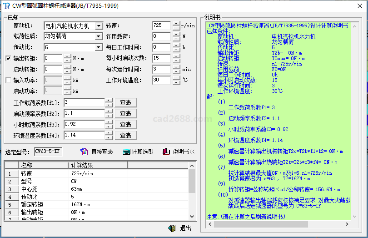Open the 原动机 dropdown list
Image resolution: width=368 pixels, height=238 pixels.
(99, 25)
